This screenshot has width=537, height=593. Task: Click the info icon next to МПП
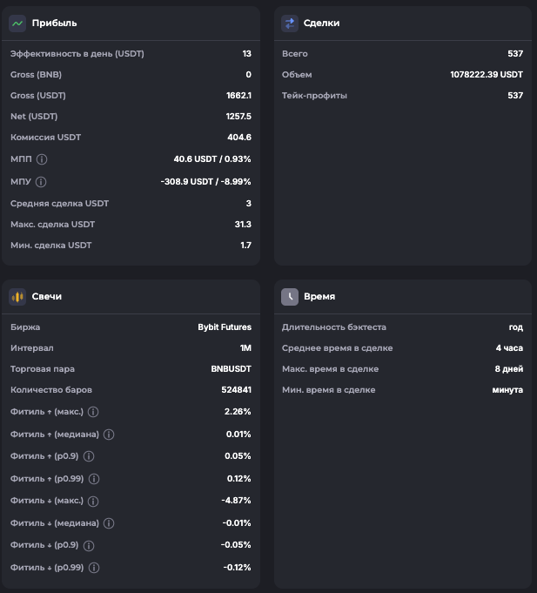click(x=42, y=159)
